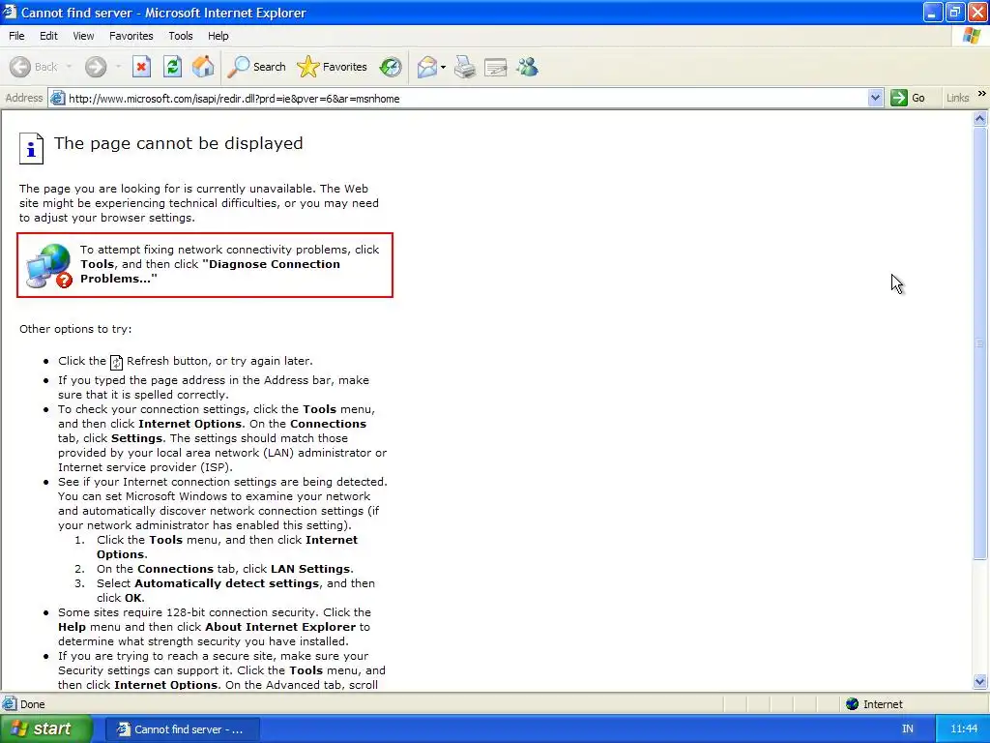The image size is (990, 743).
Task: Open the Search pane from the toolbar
Action: point(256,67)
